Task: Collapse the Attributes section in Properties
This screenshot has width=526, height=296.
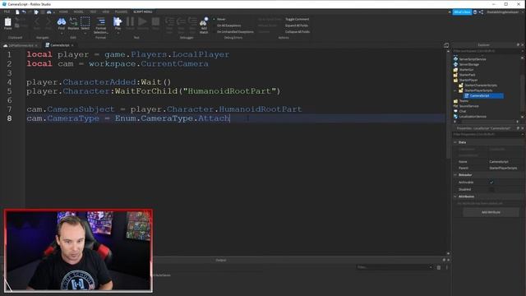Action: coord(455,197)
